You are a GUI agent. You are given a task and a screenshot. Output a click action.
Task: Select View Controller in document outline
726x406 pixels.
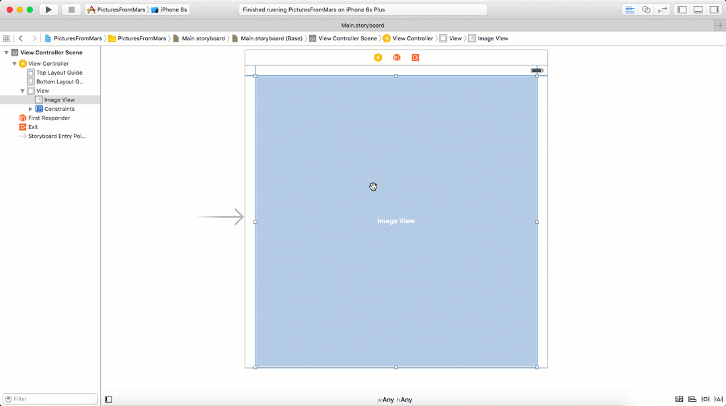[x=50, y=64]
